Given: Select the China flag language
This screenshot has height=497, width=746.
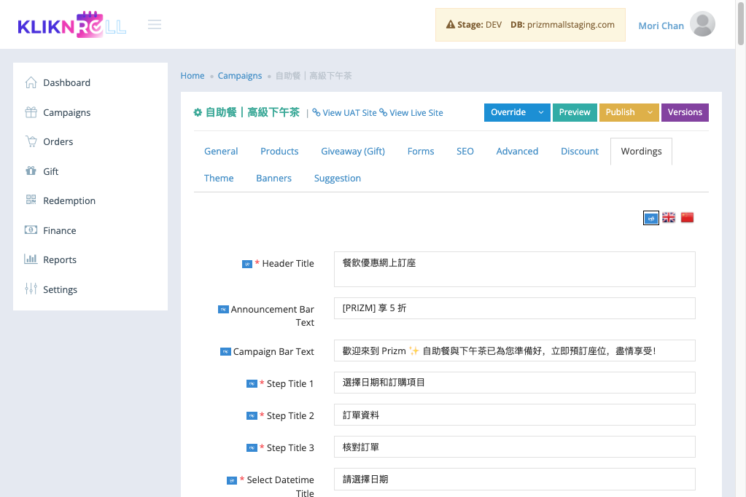Looking at the screenshot, I should 687,217.
